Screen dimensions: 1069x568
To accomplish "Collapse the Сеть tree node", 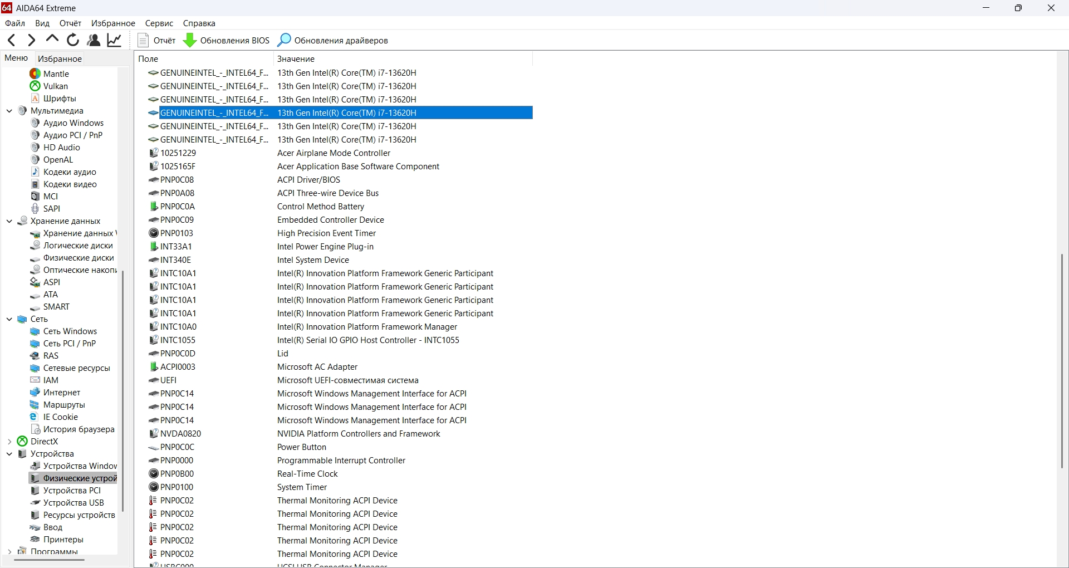I will coord(9,319).
